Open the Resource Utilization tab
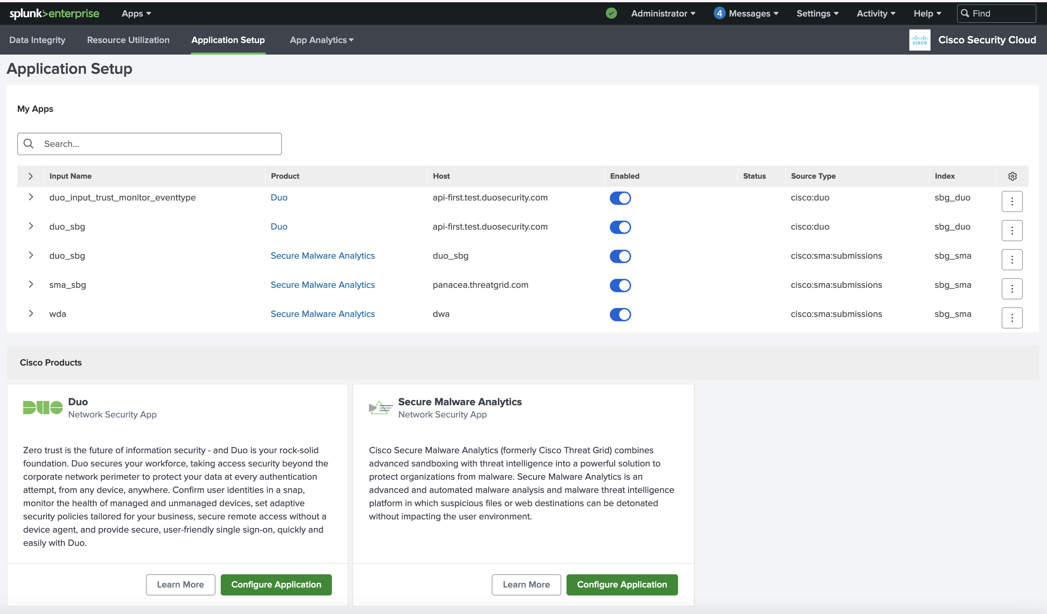Screen dimensions: 1047x614 tap(128, 40)
